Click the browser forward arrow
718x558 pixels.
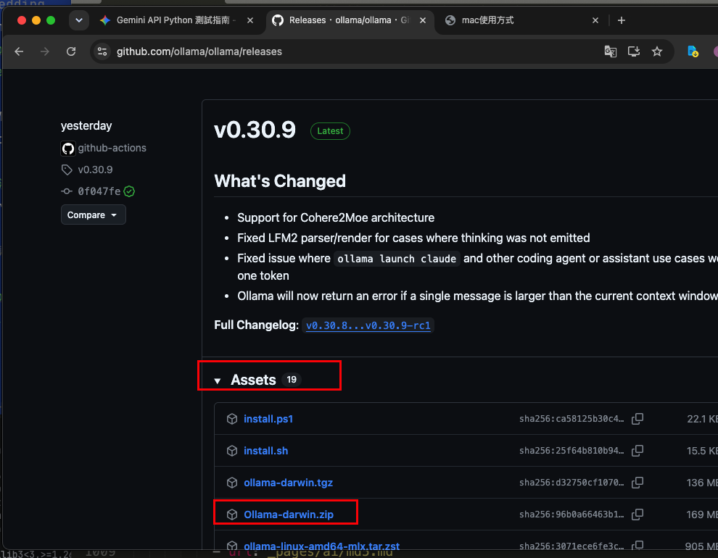[x=44, y=51]
